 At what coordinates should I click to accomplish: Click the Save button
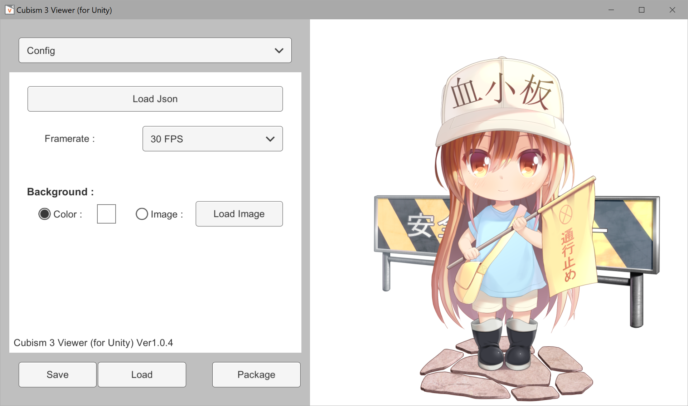[x=58, y=375]
